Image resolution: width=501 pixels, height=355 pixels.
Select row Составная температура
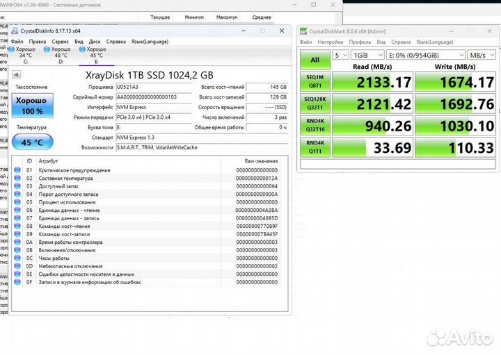pyautogui.click(x=146, y=178)
